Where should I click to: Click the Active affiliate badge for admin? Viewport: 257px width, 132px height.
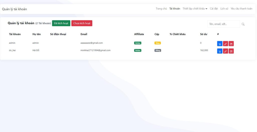tap(138, 43)
